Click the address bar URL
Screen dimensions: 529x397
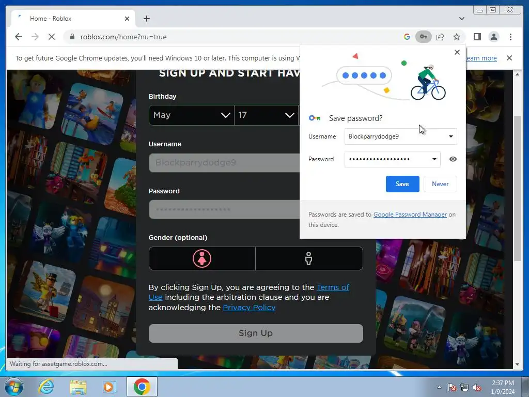[x=123, y=37]
